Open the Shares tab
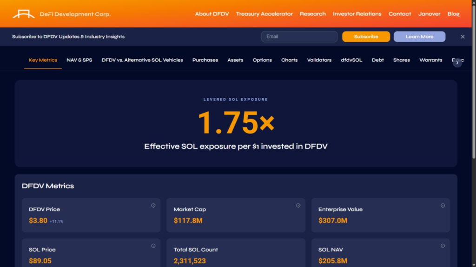Screen dimensions: 476x267 401,60
